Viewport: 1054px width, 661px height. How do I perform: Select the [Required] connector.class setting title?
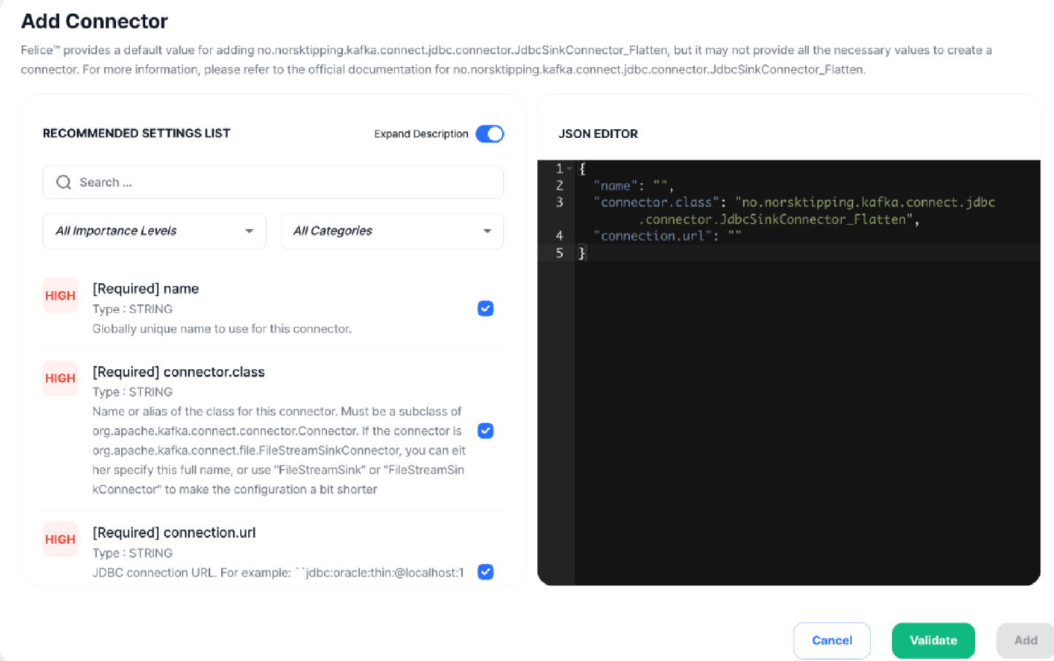point(179,372)
